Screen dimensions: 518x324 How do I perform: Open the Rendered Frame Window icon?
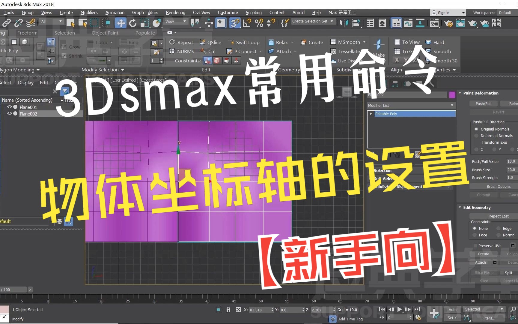[460, 23]
